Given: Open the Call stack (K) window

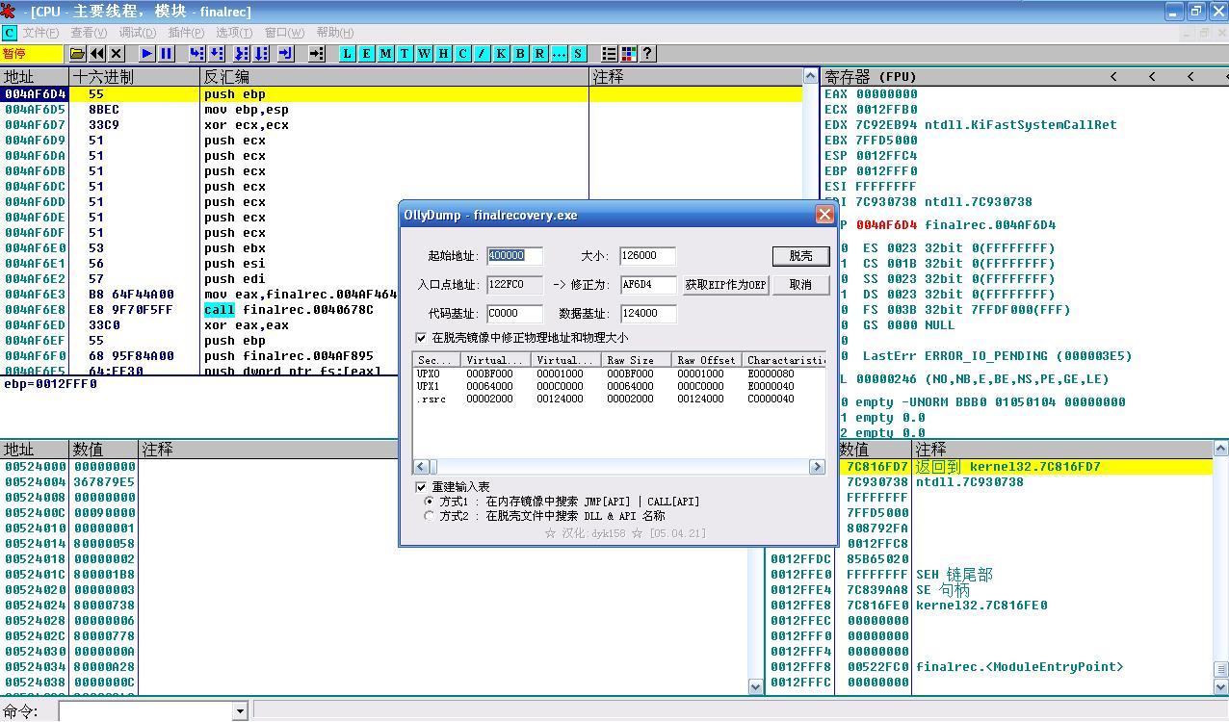Looking at the screenshot, I should click(501, 54).
